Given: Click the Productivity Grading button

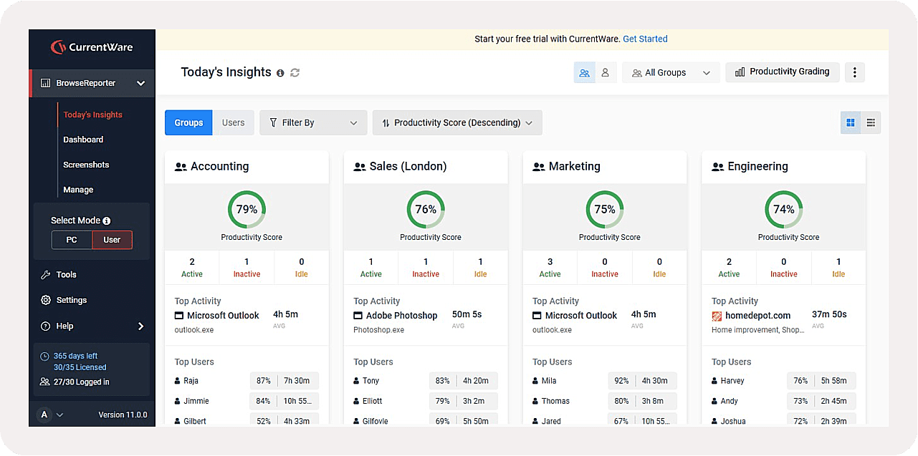Looking at the screenshot, I should [x=782, y=72].
